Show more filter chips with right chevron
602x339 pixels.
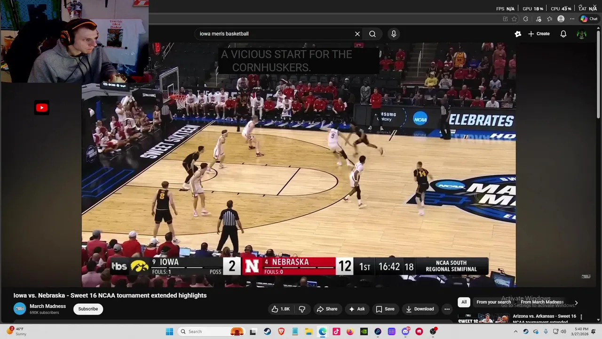point(576,303)
